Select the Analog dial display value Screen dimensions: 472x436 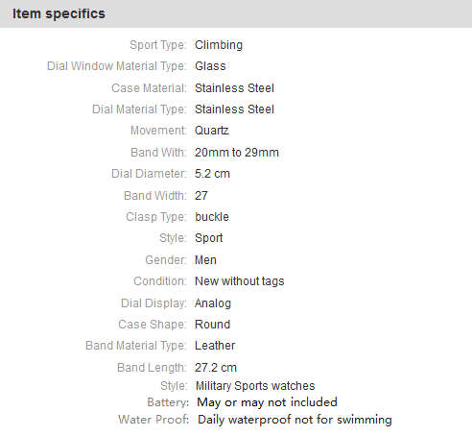click(x=213, y=303)
